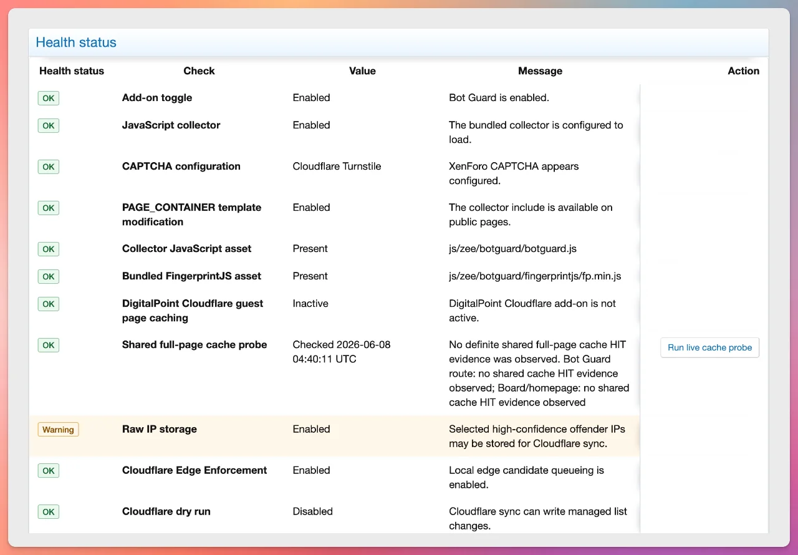This screenshot has height=555, width=798.
Task: Click the OK badge for Bundled FingerprintJS asset
Action: pyautogui.click(x=49, y=276)
